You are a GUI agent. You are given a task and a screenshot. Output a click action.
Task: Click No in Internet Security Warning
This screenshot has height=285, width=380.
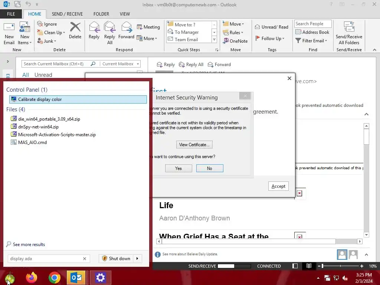(210, 168)
